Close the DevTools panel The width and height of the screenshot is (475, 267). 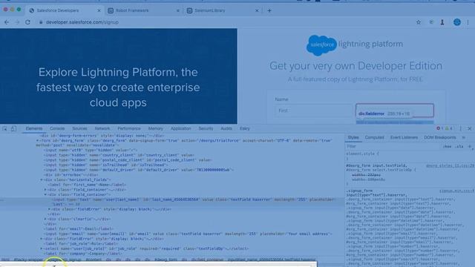(x=470, y=128)
